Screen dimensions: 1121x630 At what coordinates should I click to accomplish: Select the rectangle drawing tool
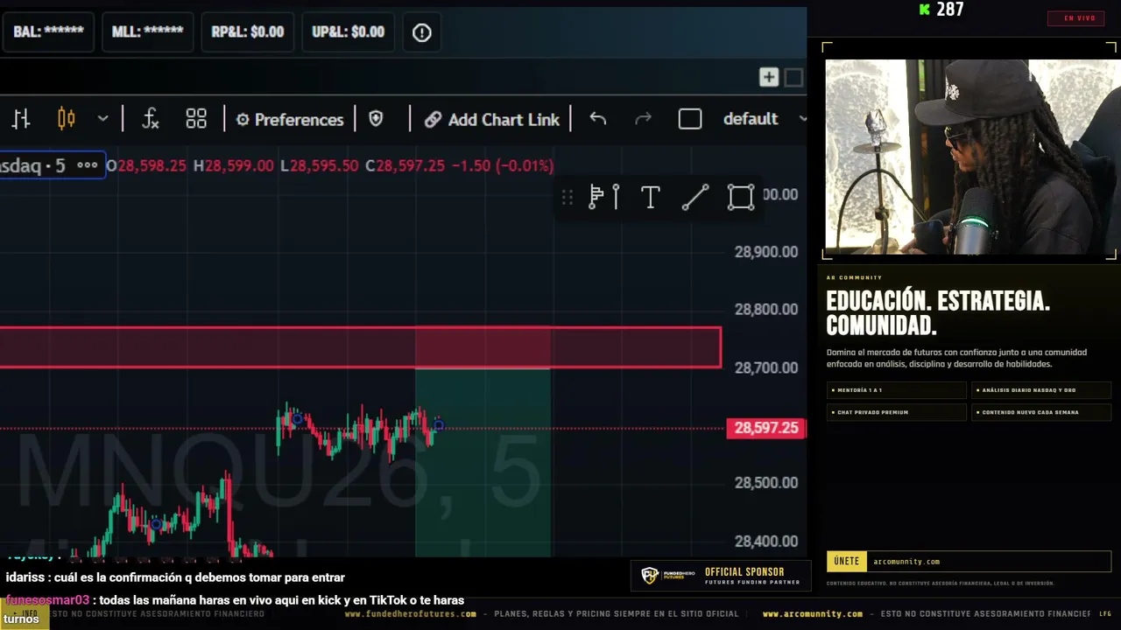(741, 198)
